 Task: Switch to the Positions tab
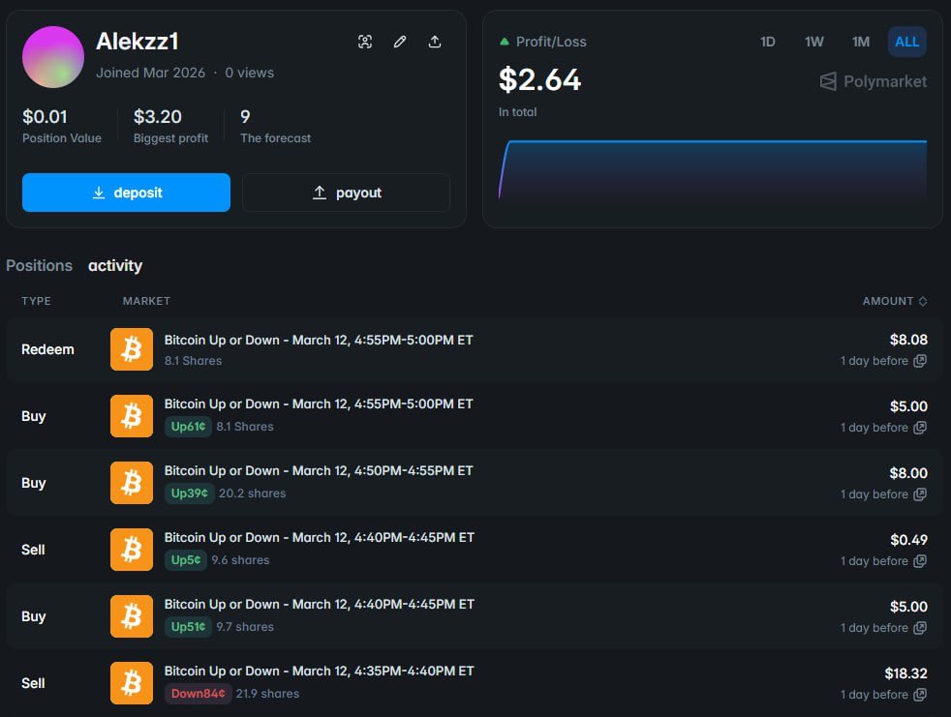(40, 265)
